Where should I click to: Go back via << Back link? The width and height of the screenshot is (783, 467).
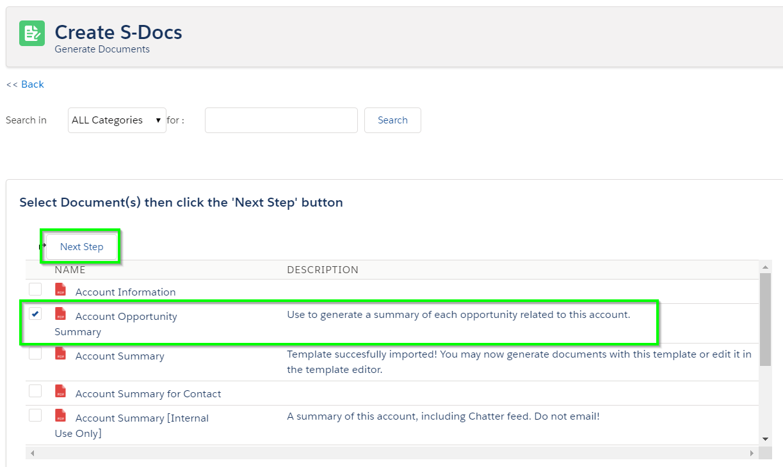pos(25,84)
